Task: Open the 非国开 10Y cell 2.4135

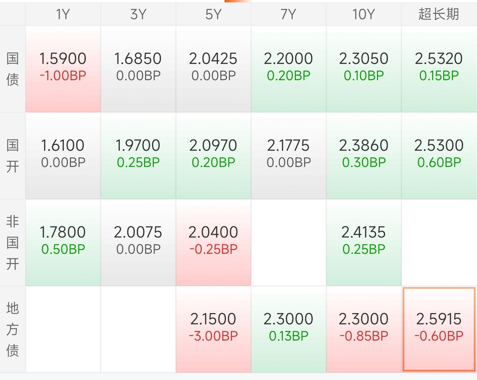Action: (x=364, y=243)
